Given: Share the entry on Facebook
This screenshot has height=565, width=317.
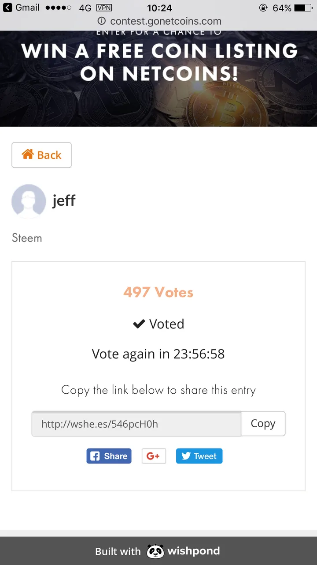Looking at the screenshot, I should pos(109,456).
